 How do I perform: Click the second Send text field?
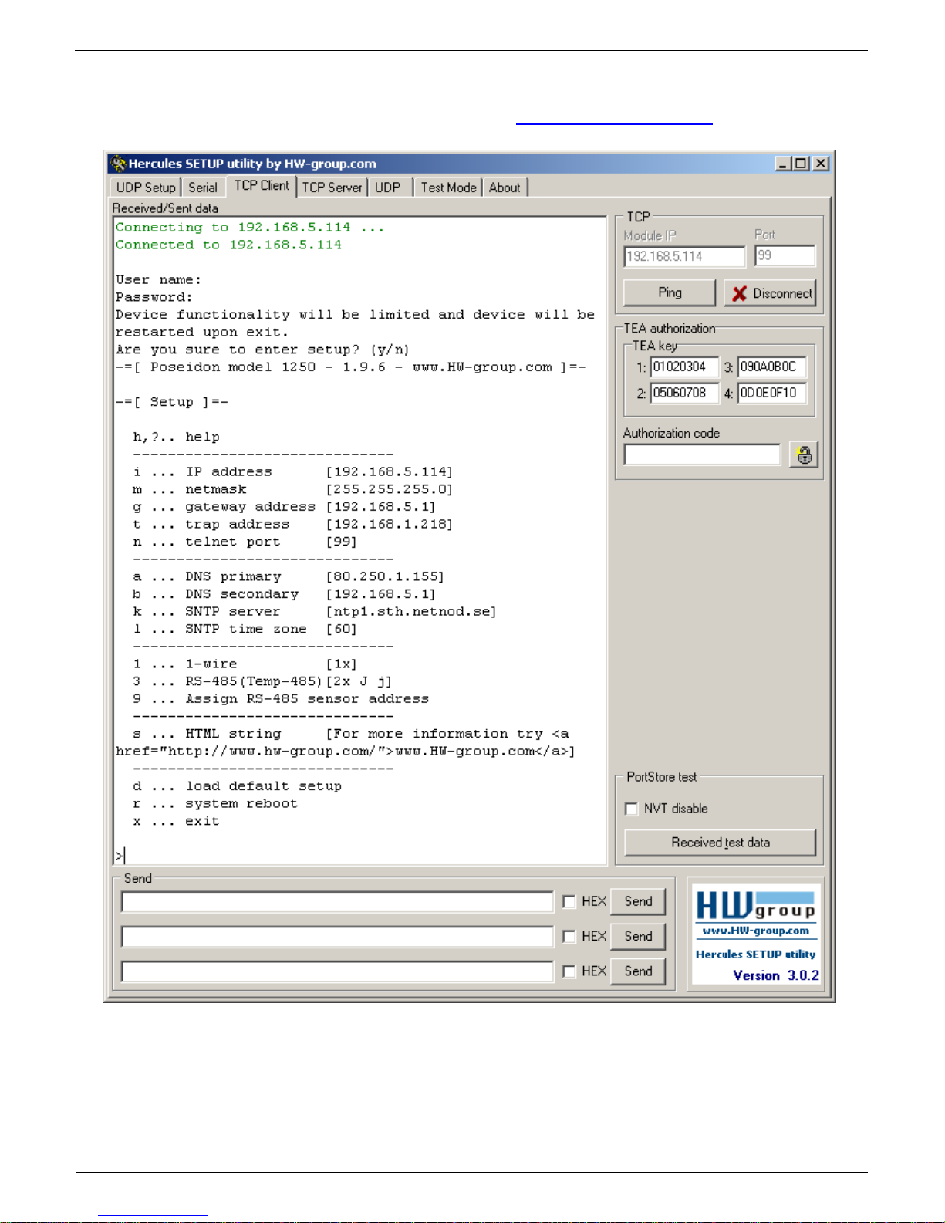point(337,936)
